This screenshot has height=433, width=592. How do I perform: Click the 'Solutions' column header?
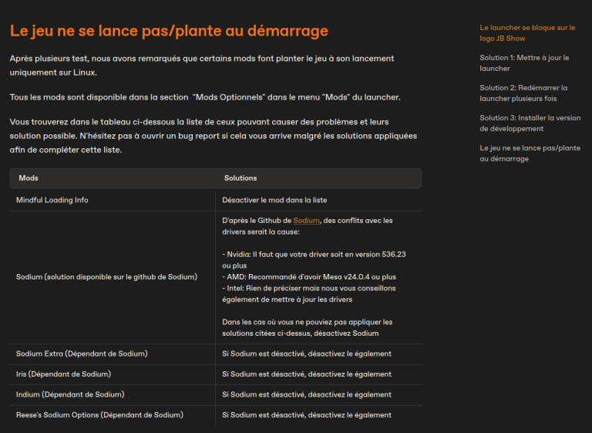tap(240, 178)
